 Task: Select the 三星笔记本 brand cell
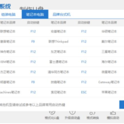[109, 52]
